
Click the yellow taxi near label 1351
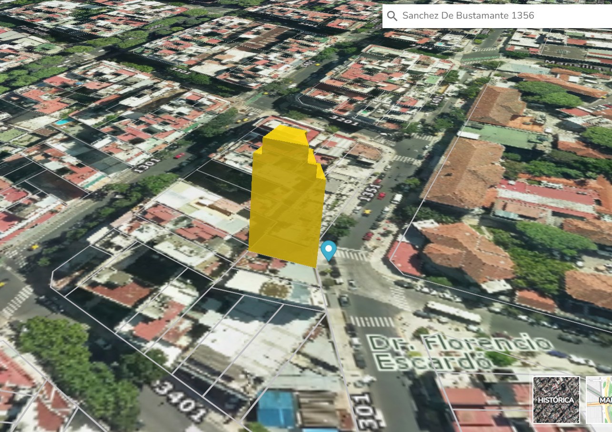367,212
